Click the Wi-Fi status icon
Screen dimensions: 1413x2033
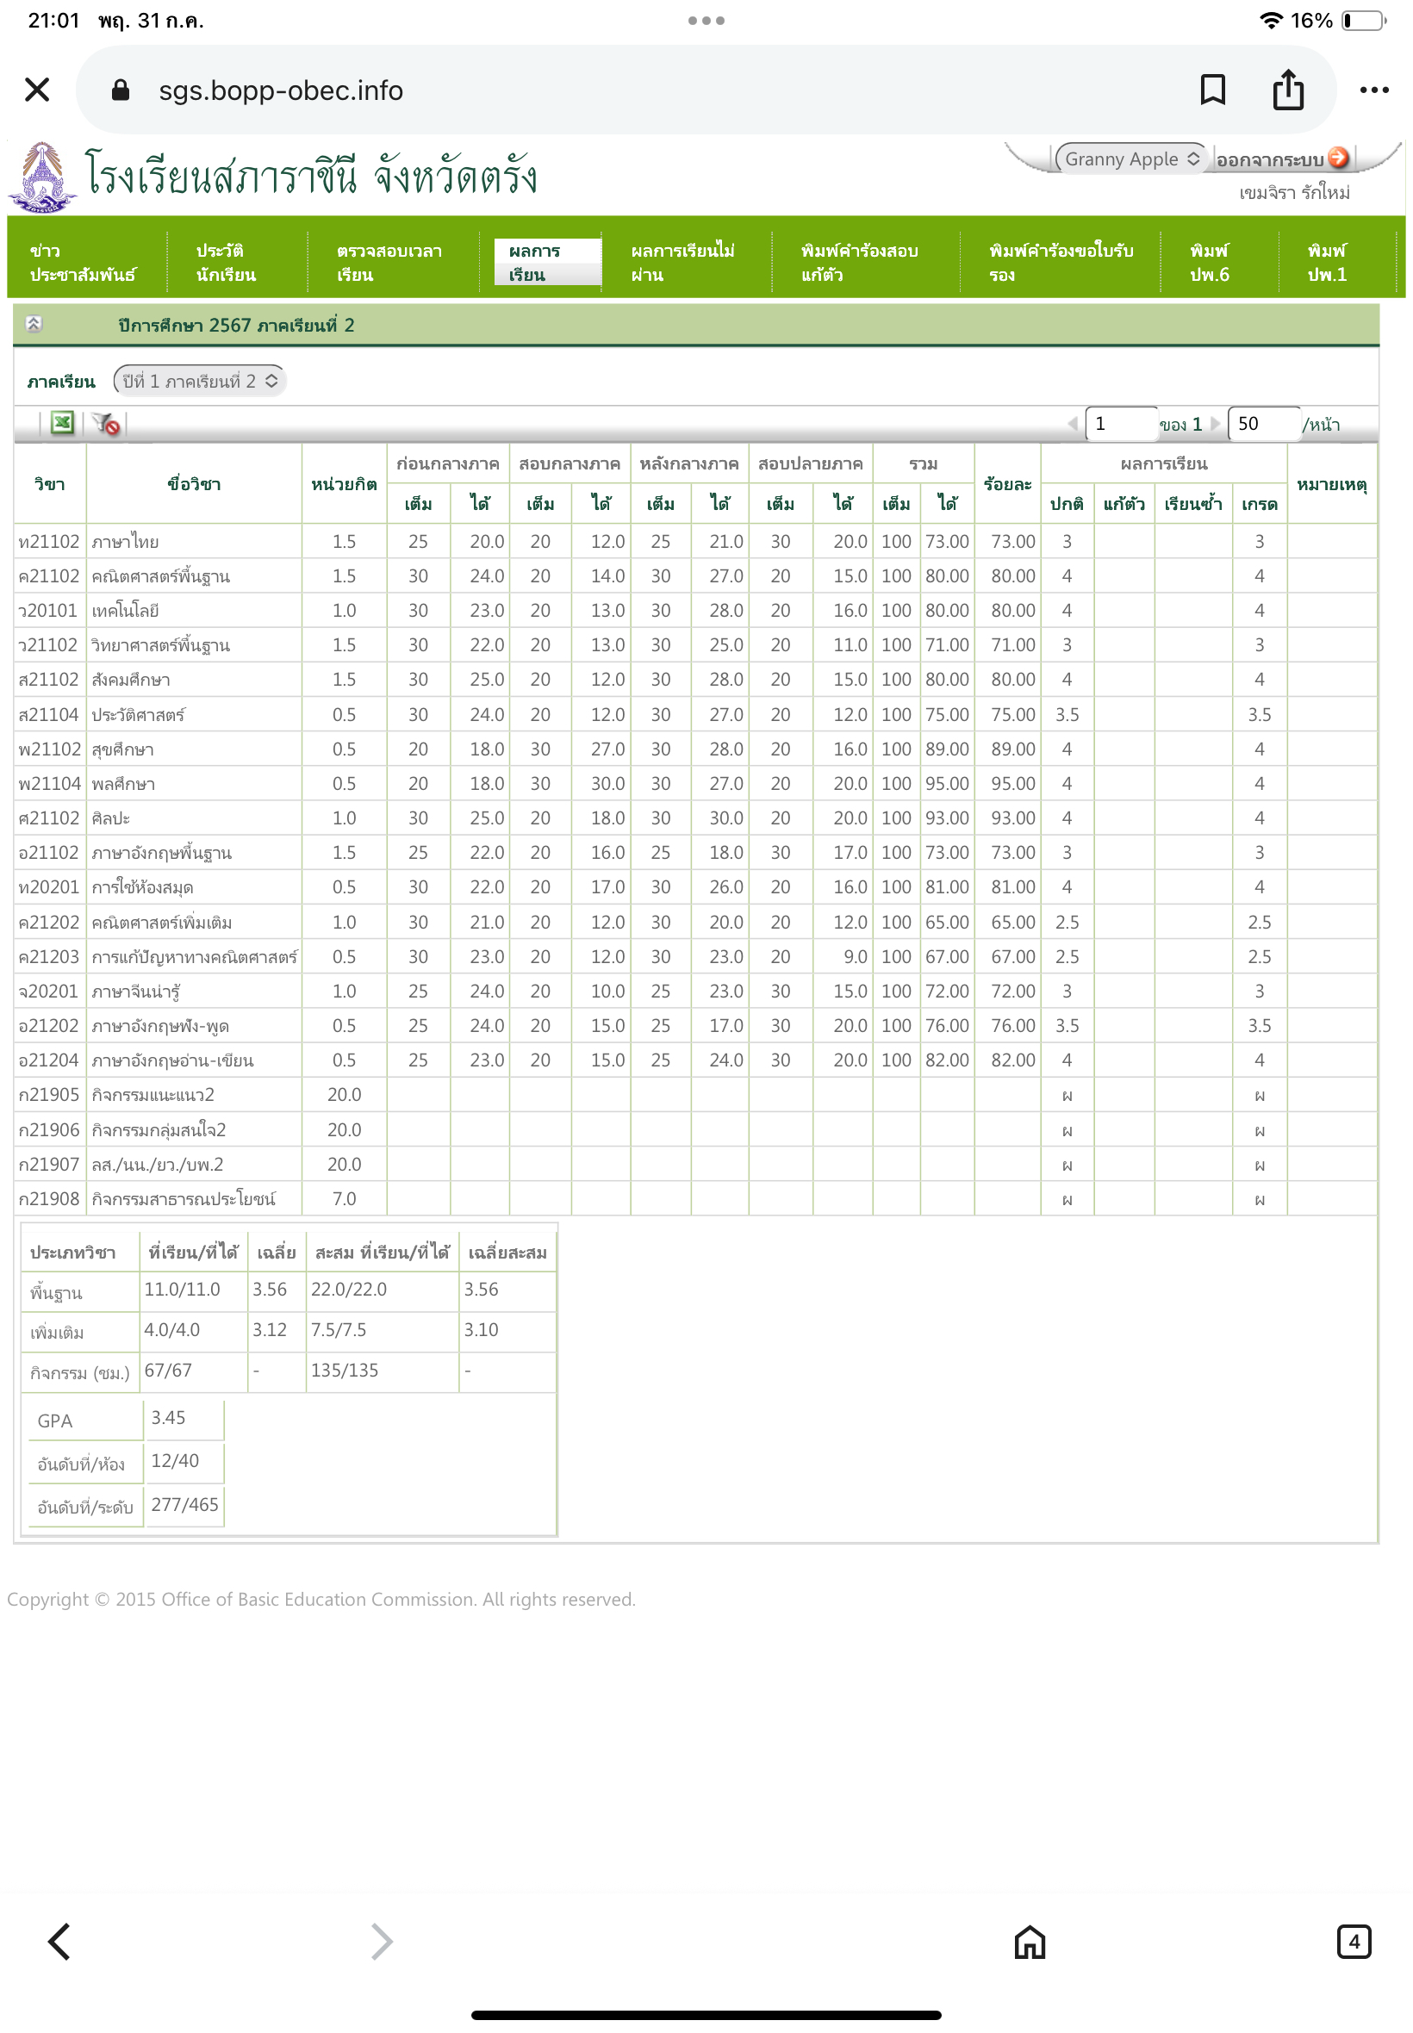pos(1272,21)
